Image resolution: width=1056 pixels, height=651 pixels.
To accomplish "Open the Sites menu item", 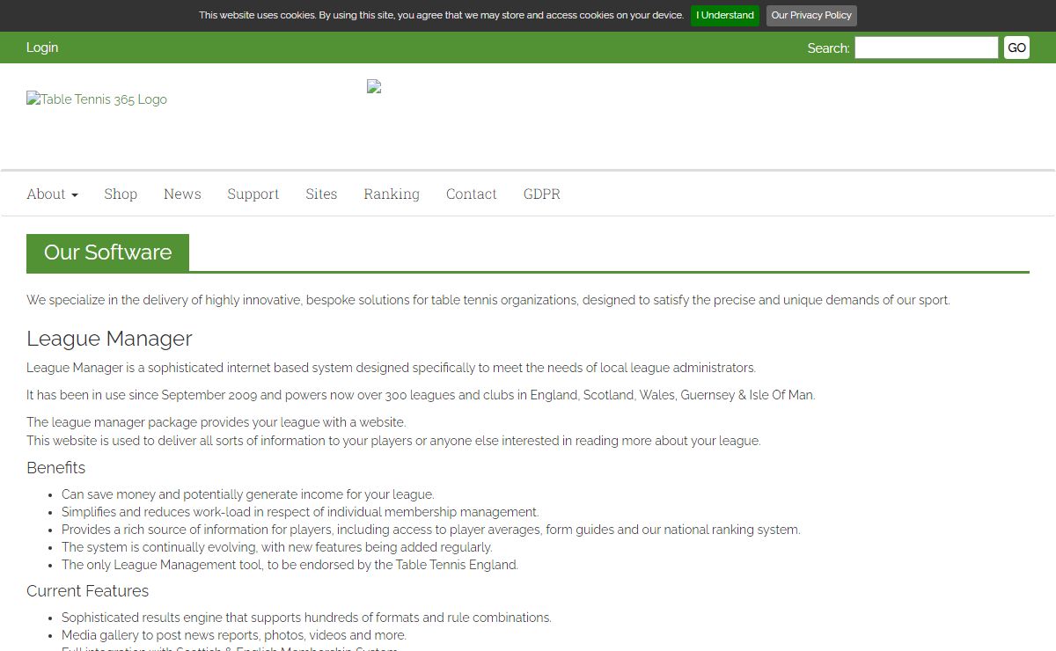I will tap(321, 194).
